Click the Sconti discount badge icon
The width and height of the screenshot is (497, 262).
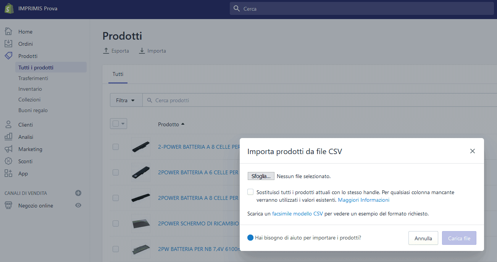[x=8, y=161]
